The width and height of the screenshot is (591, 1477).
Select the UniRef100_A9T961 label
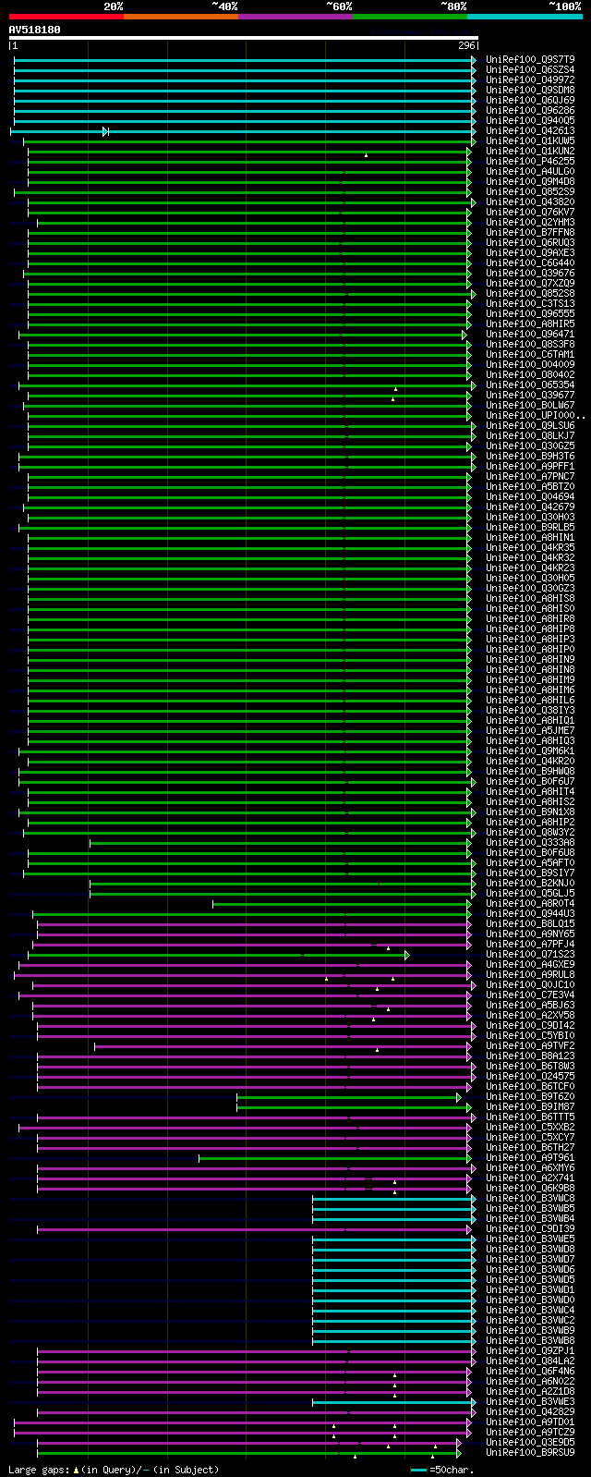pos(530,1158)
